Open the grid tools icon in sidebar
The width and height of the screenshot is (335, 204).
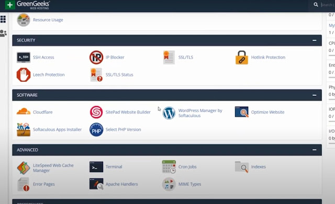point(3,19)
